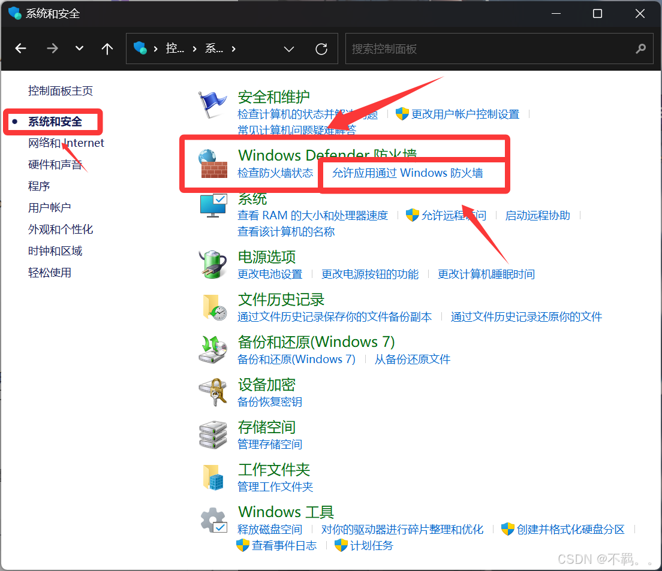Image resolution: width=662 pixels, height=571 pixels.
Task: Open Backup and Restore drive icon
Action: [213, 349]
